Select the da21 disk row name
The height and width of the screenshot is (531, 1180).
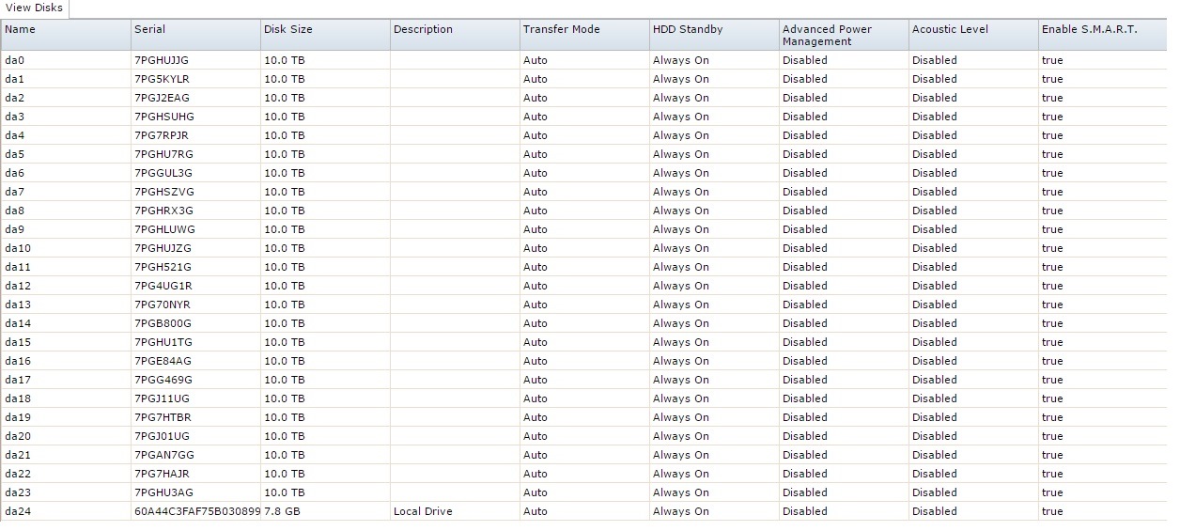pos(19,455)
